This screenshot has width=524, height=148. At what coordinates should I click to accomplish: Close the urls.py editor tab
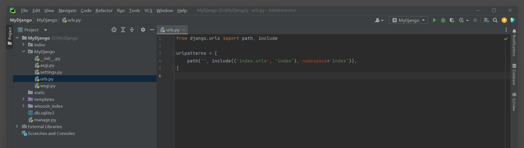[x=184, y=30]
